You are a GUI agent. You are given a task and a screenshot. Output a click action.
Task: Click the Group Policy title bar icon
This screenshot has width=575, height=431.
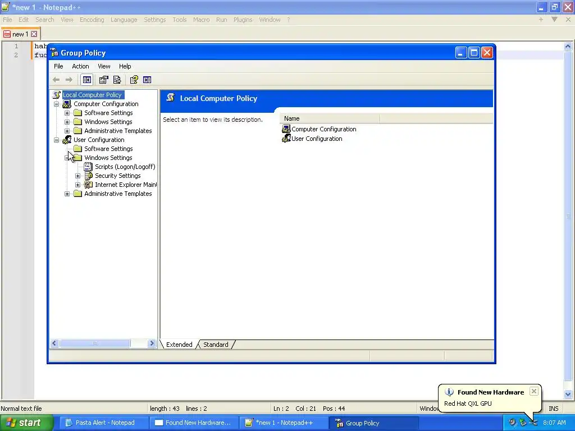pyautogui.click(x=54, y=53)
